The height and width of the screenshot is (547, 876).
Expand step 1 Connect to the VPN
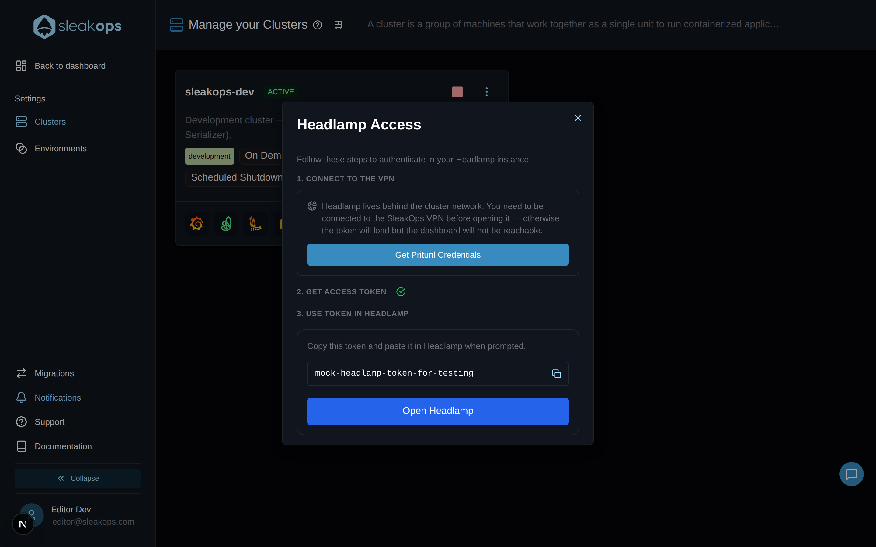345,179
